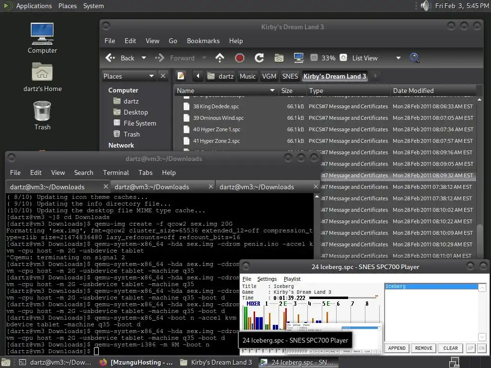
Task: Go back using the Back arrow in the file manager
Action: pos(119,58)
